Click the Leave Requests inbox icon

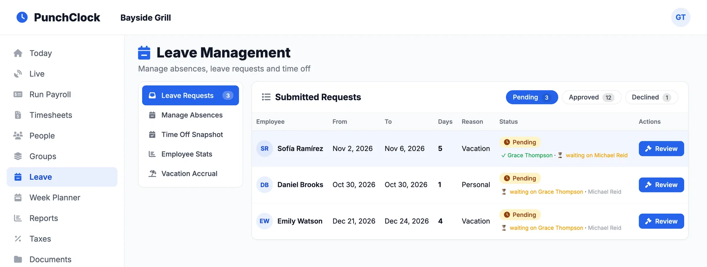click(x=152, y=95)
